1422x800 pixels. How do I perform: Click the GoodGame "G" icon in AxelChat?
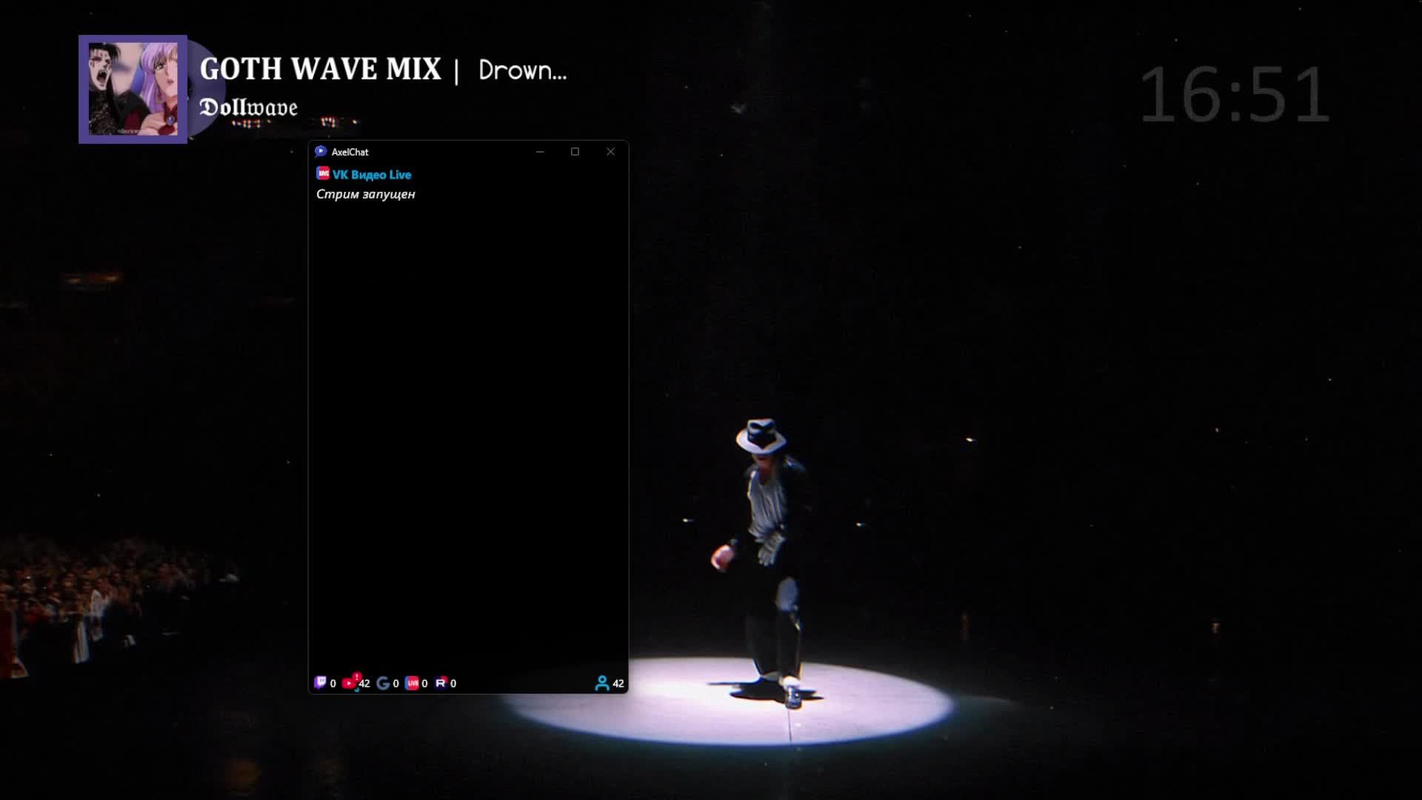[383, 683]
